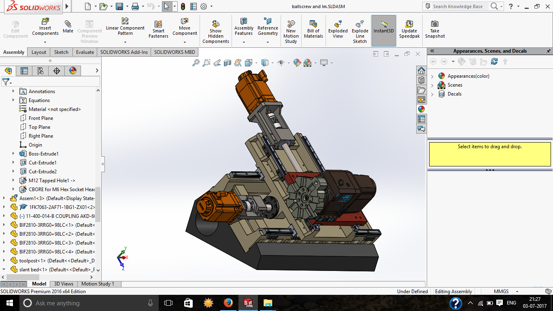Expand the toolpost<1> component
This screenshot has width=553, height=311.
point(4,261)
